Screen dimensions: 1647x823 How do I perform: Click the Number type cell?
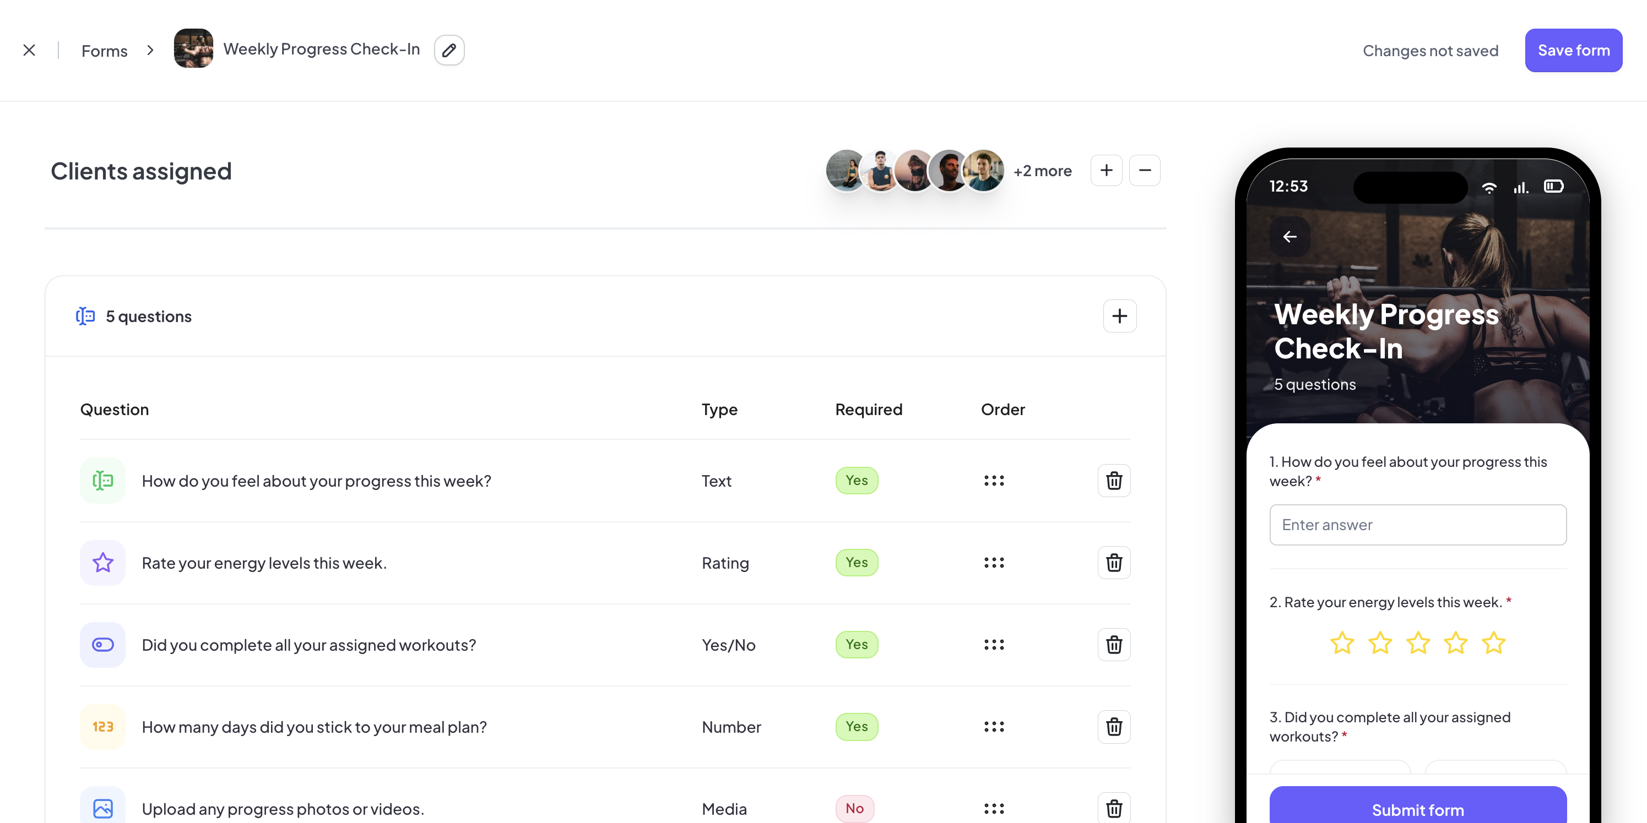coord(732,727)
